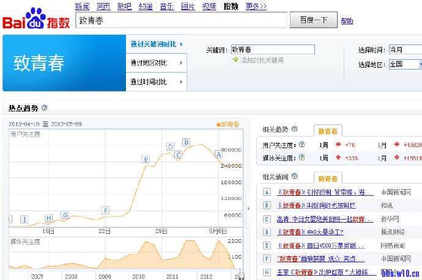Open the 更多>> navigation link
422x280 pixels.
(256, 6)
